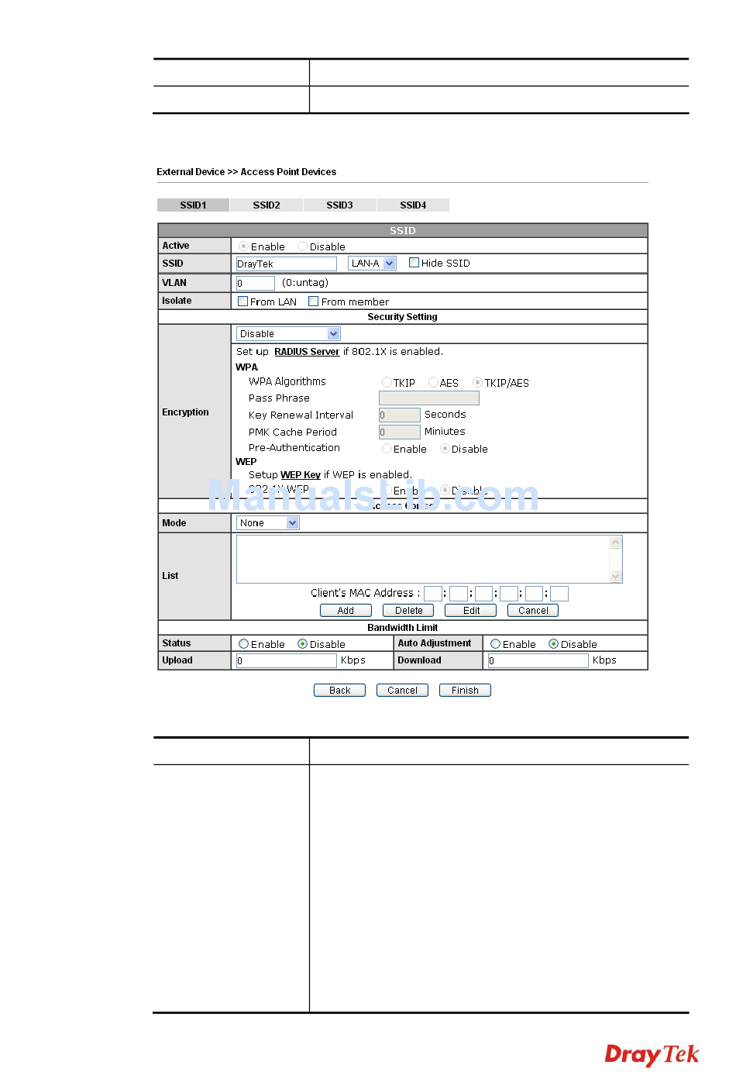Screen dimensions: 736x1075
Task: Select Active Disable radio button
Action: click(x=303, y=246)
